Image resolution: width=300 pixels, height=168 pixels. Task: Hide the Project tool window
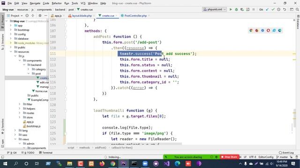coord(45,15)
